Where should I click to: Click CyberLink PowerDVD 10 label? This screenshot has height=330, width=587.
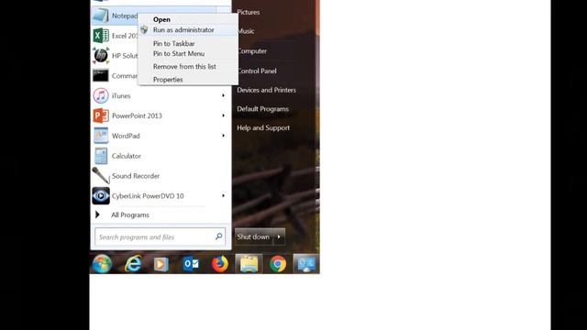point(148,195)
